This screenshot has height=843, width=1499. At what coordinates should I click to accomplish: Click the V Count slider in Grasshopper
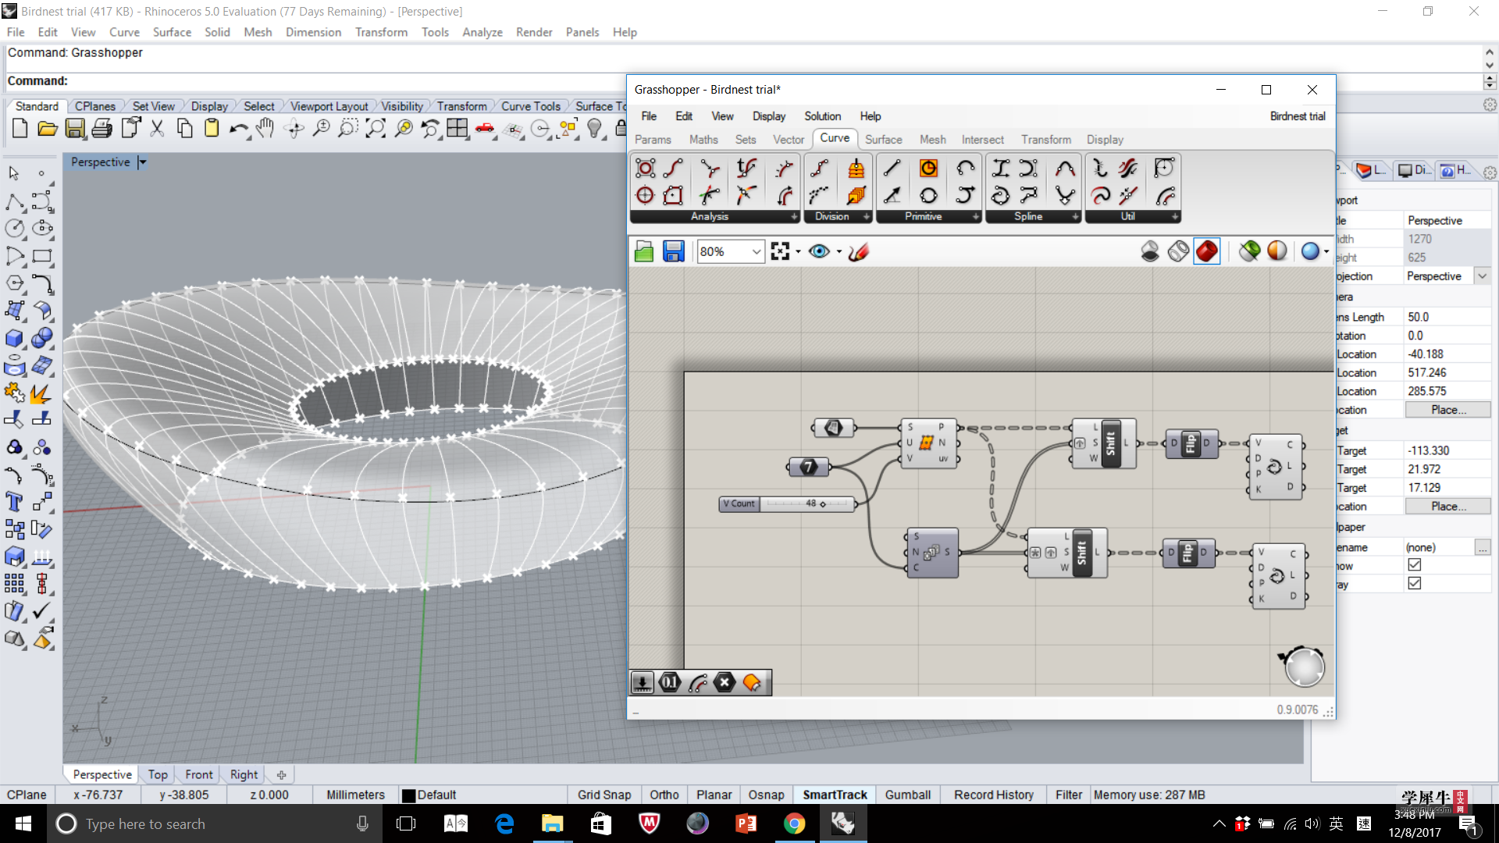coord(787,503)
